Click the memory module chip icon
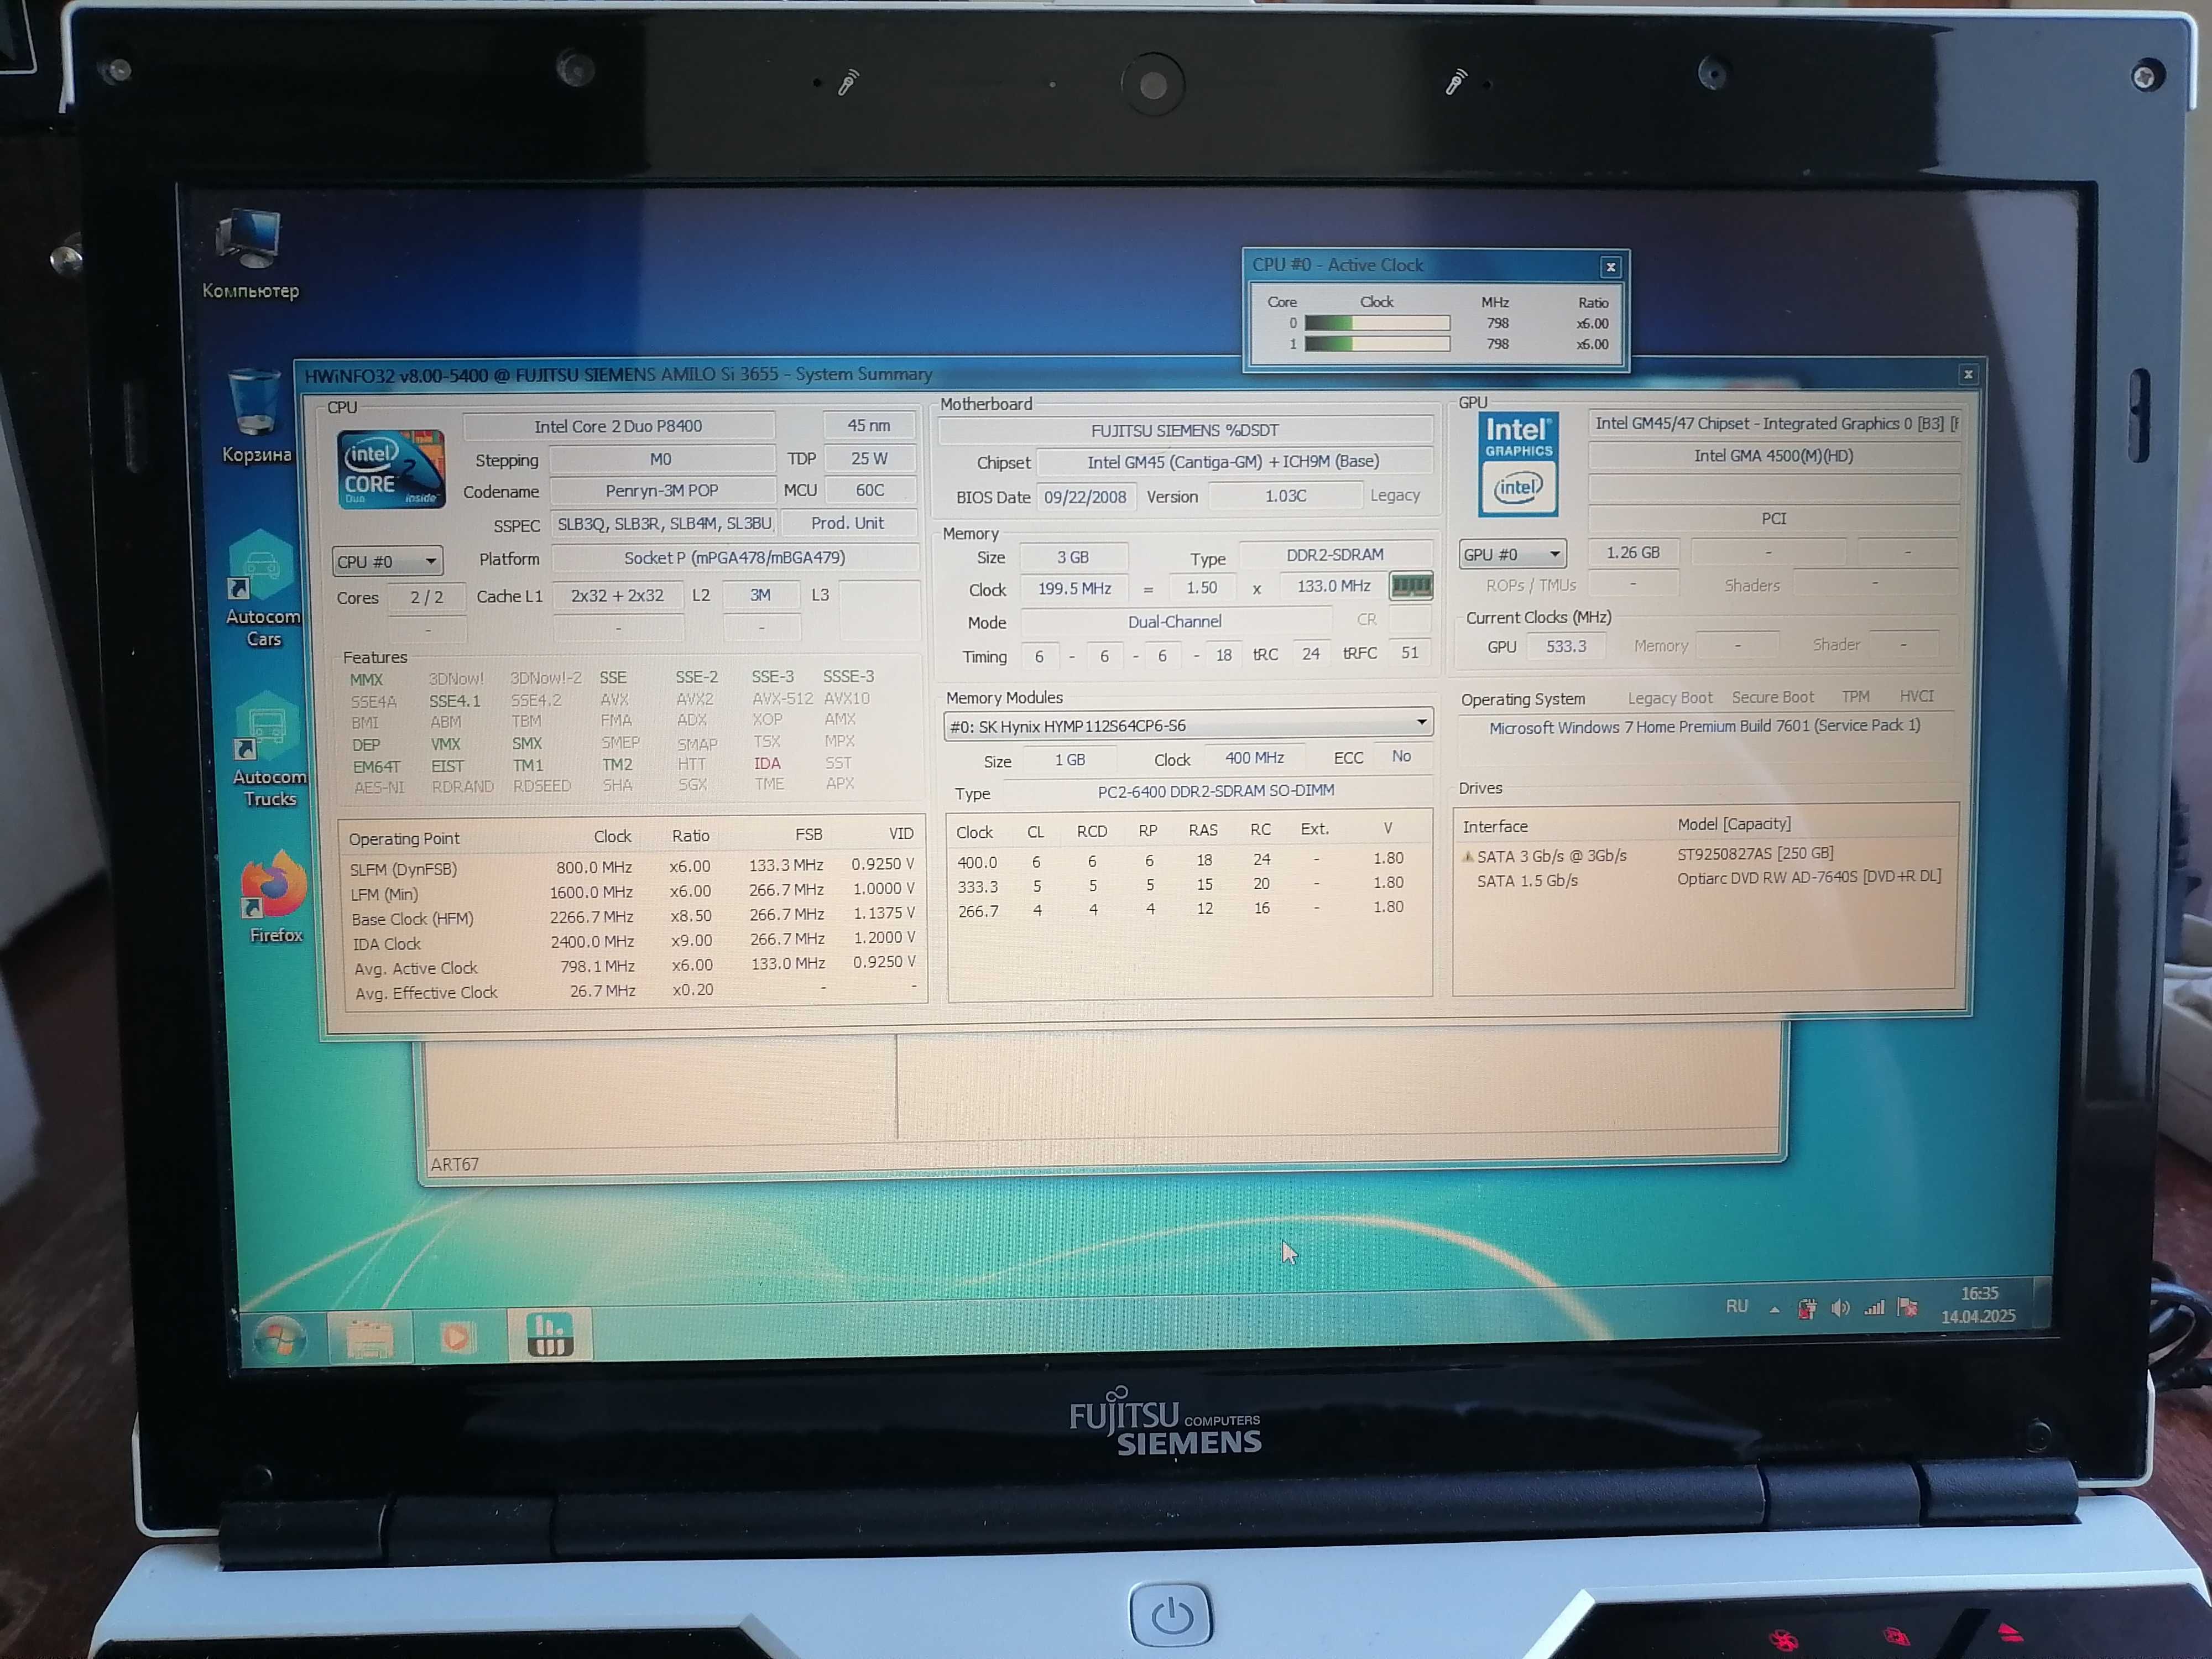 pos(1411,585)
